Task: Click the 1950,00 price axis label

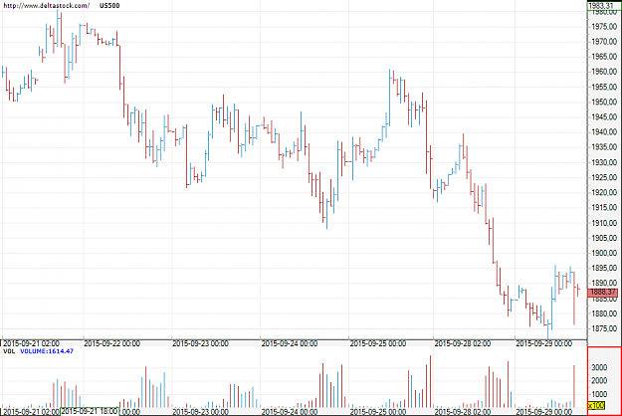Action: tap(604, 102)
